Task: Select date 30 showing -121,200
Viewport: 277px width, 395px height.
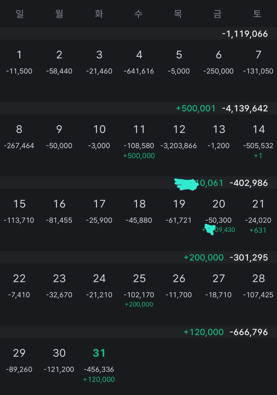Action: point(59,353)
